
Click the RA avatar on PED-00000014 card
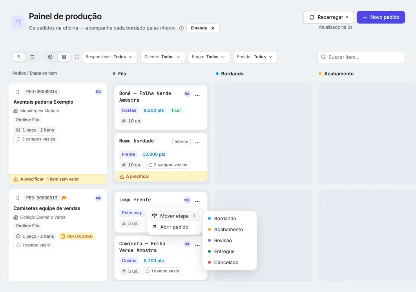99,92
